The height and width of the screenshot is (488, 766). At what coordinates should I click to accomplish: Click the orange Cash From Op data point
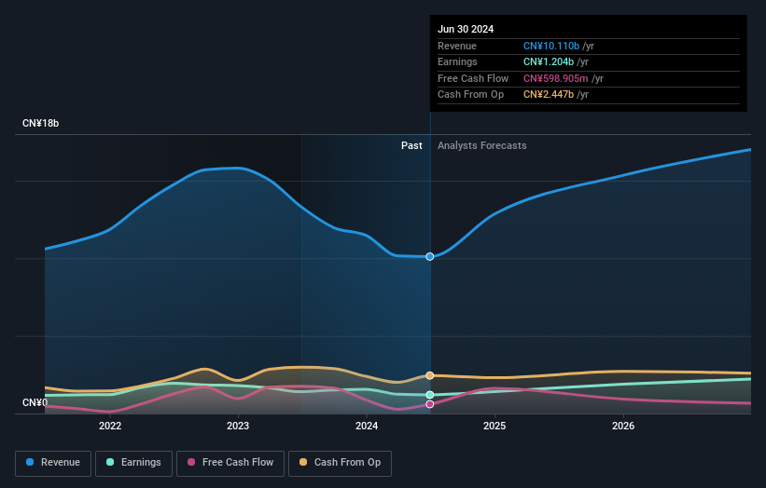point(430,375)
